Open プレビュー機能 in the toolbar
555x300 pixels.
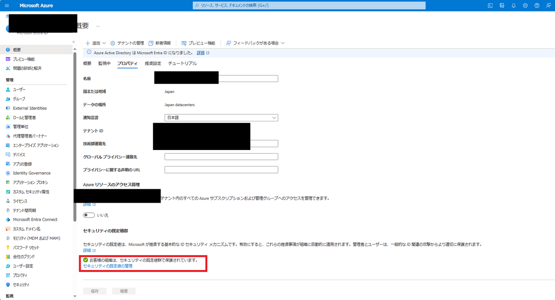tap(198, 43)
